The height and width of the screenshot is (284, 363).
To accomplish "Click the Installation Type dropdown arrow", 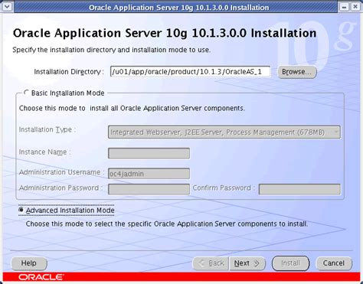I will coord(336,132).
